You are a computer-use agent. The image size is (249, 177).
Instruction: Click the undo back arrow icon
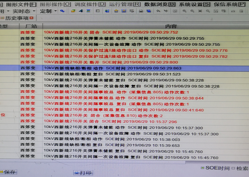(158, 11)
